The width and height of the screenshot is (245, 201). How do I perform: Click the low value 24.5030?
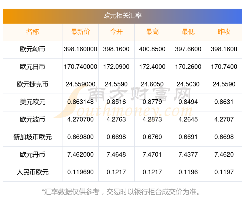pyautogui.click(x=188, y=84)
